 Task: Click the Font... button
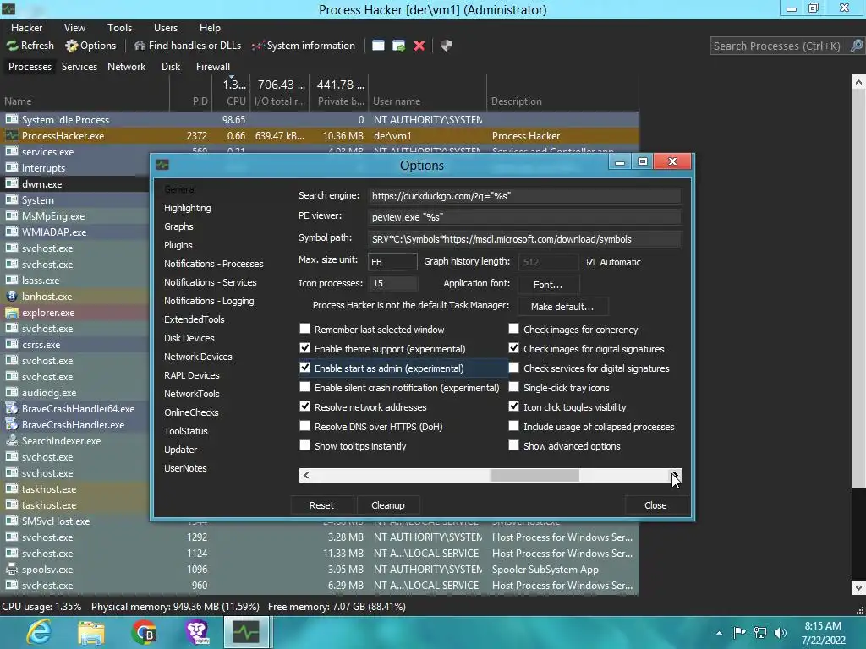548,285
